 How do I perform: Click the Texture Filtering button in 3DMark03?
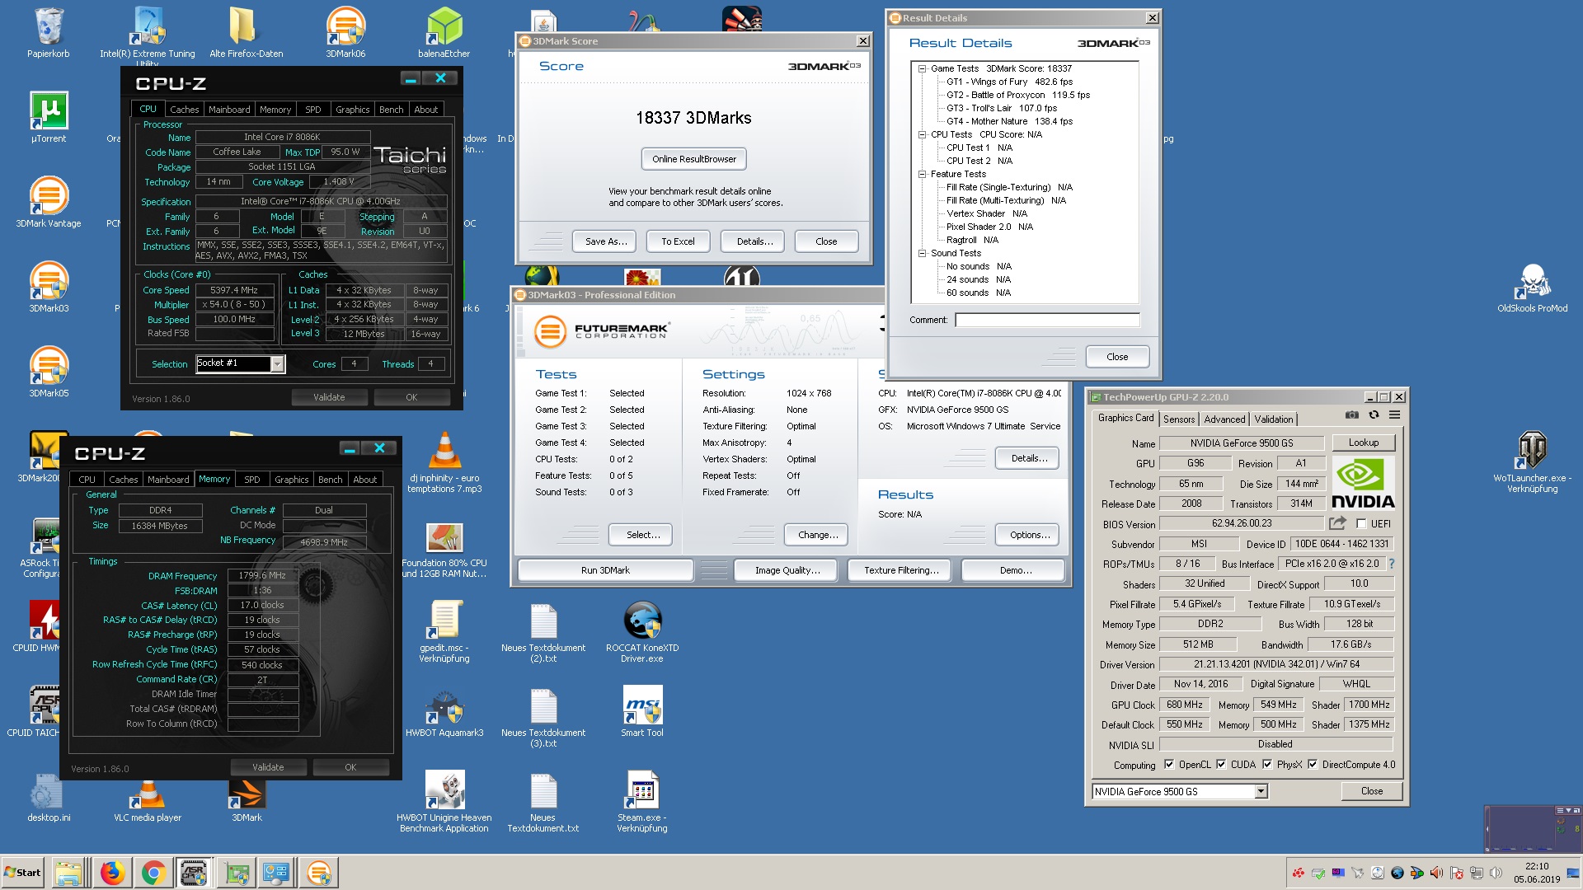(901, 570)
